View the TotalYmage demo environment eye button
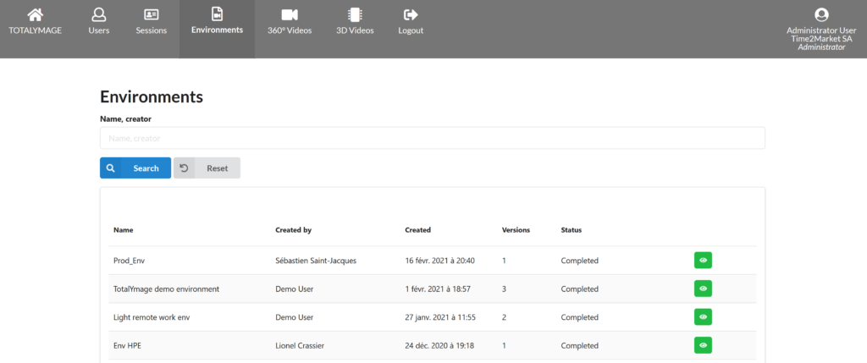 pyautogui.click(x=703, y=289)
